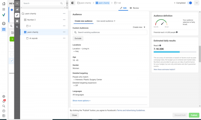Click the bar chart icon in dark sidebar
The width and height of the screenshot is (201, 120).
pos(17,9)
